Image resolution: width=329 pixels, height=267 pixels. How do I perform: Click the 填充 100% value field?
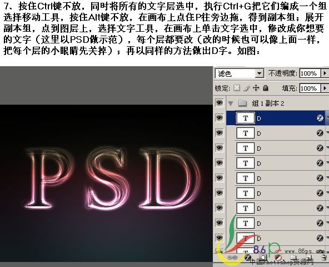(x=310, y=88)
